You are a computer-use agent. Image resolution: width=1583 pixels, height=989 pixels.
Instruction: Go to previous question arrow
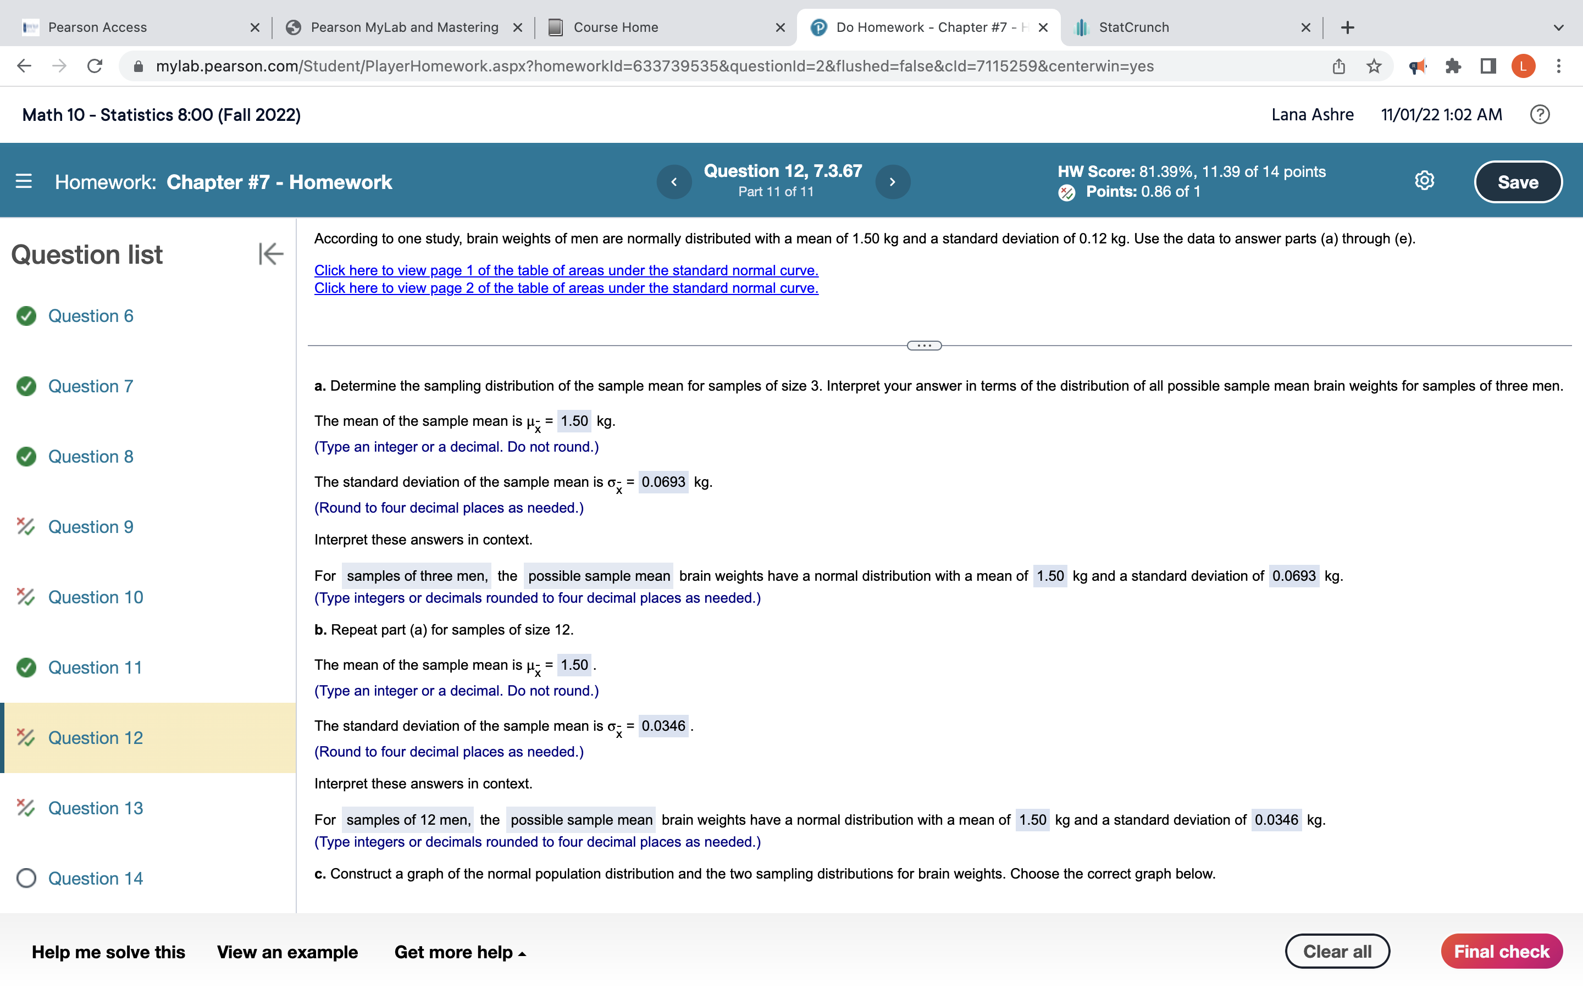coord(674,182)
